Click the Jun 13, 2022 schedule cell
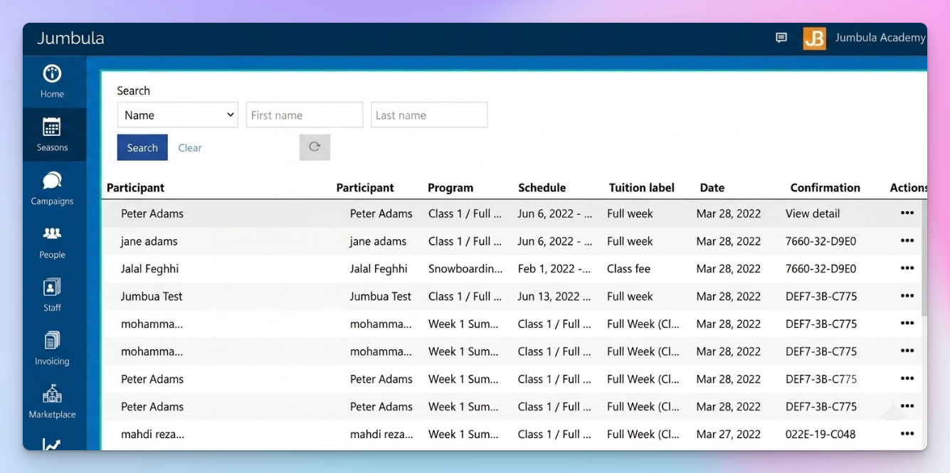This screenshot has height=473, width=950. [x=554, y=297]
